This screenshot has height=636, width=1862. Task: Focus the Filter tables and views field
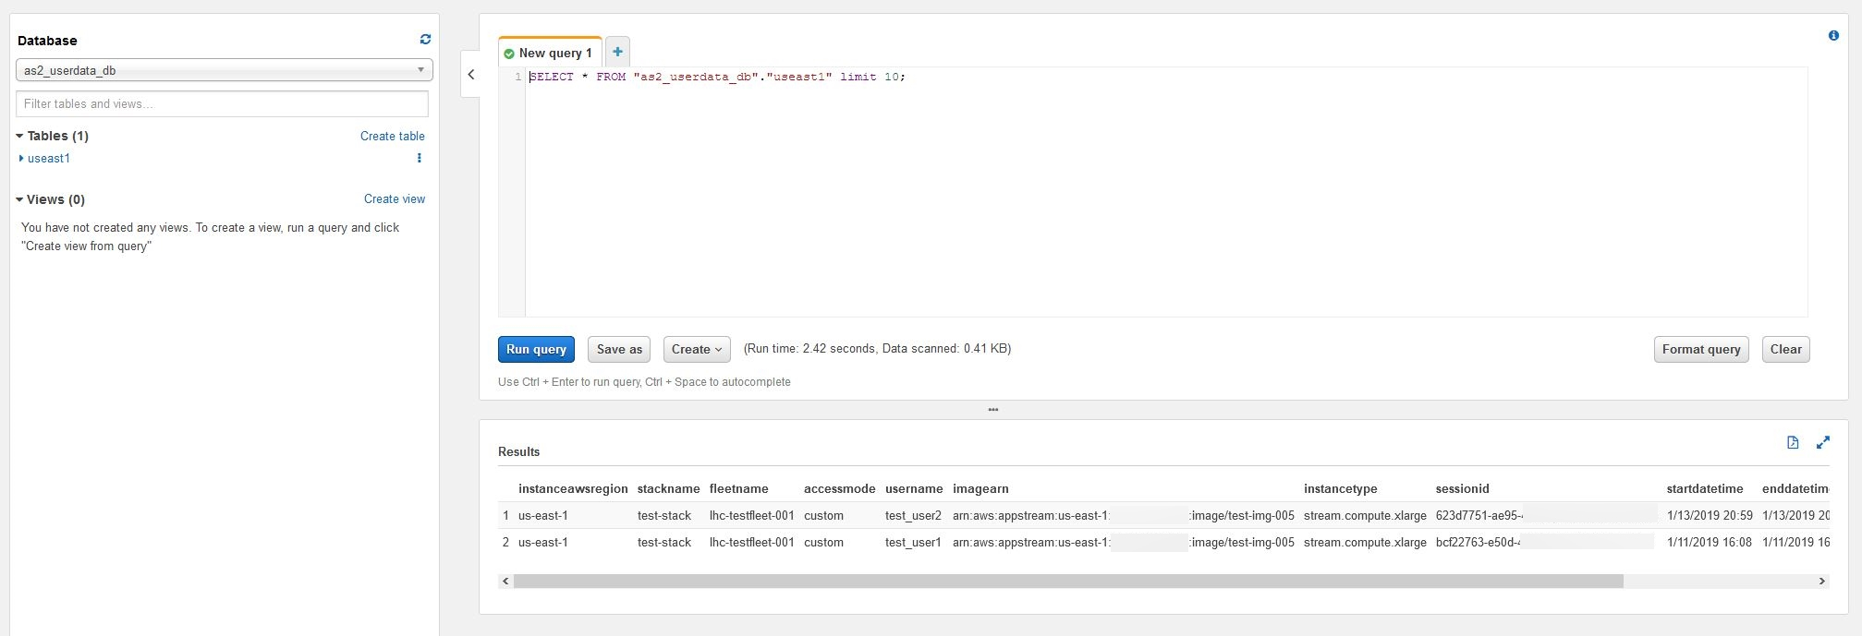pyautogui.click(x=222, y=103)
